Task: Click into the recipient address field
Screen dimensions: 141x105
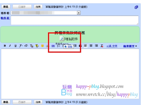Action: (75, 20)
